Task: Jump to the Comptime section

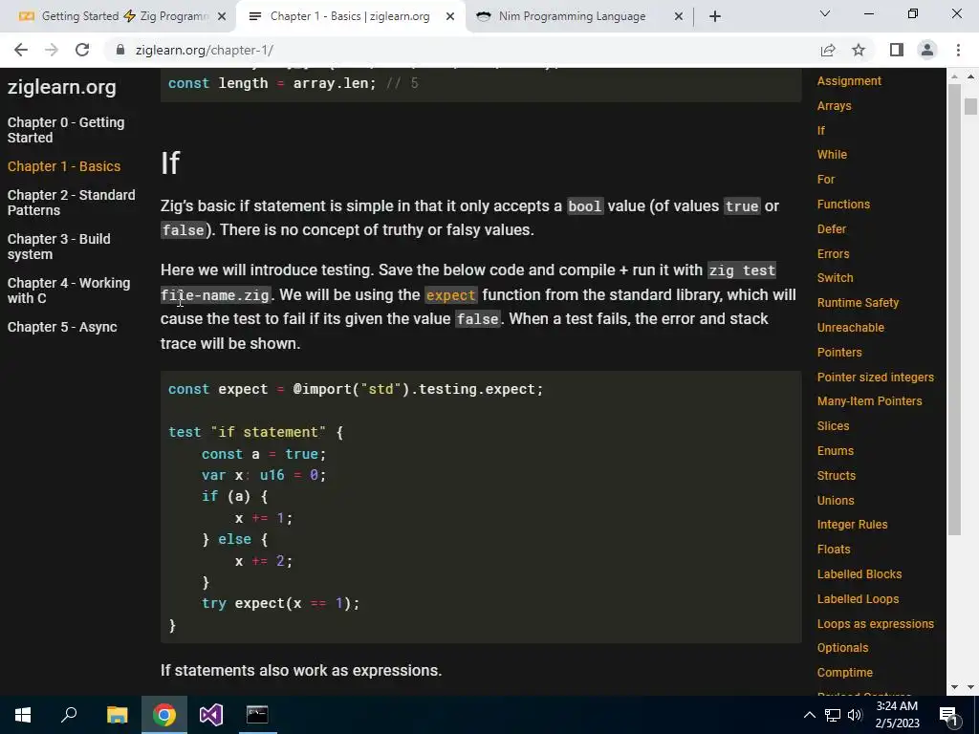Action: tap(845, 673)
